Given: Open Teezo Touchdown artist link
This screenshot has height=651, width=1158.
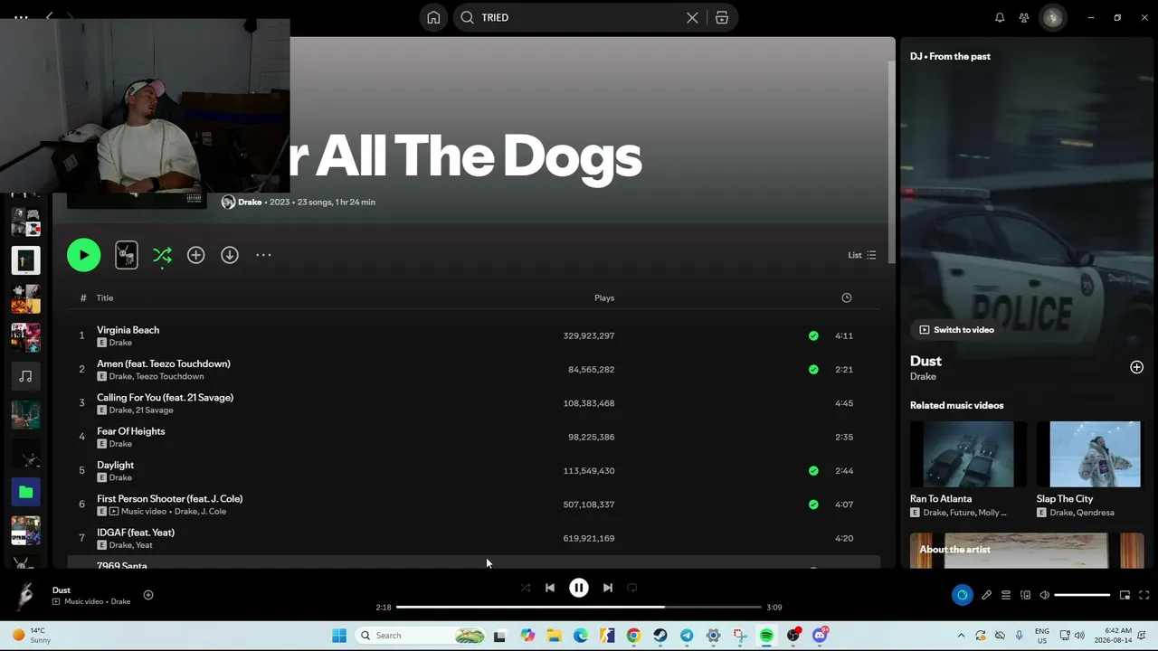Looking at the screenshot, I should coord(170,376).
